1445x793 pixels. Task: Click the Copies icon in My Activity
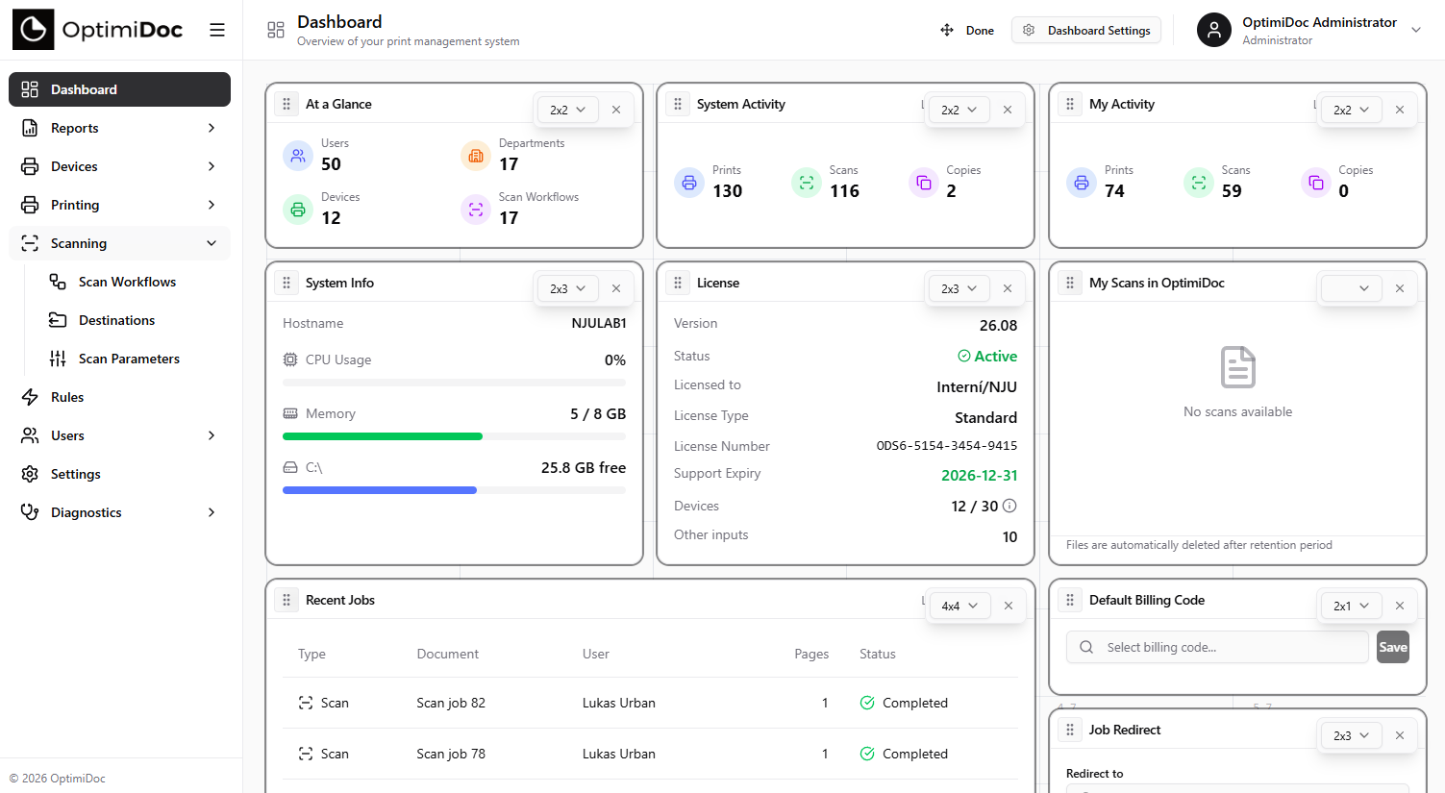(x=1316, y=183)
